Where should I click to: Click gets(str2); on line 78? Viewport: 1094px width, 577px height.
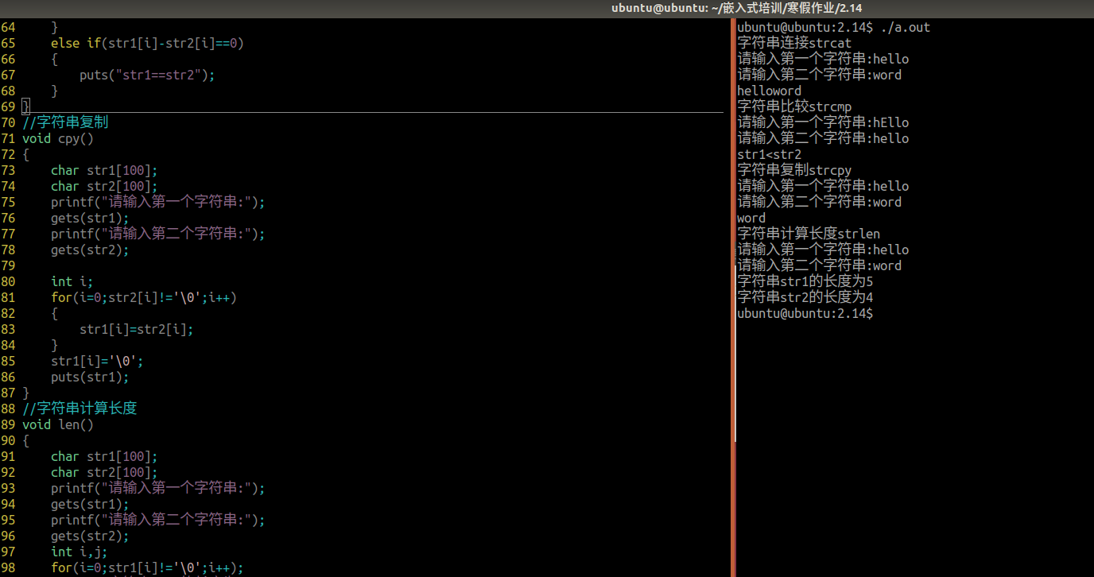90,250
